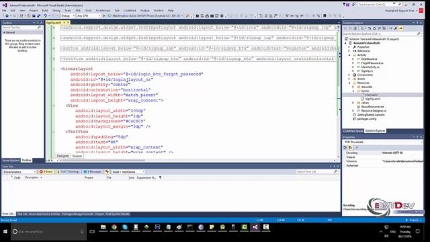Open Visual Studio from the taskbar

(255, 227)
